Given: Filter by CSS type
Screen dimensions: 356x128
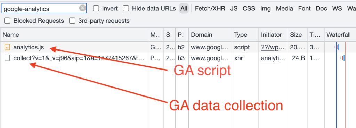Looking at the screenshot, I should point(249,9).
